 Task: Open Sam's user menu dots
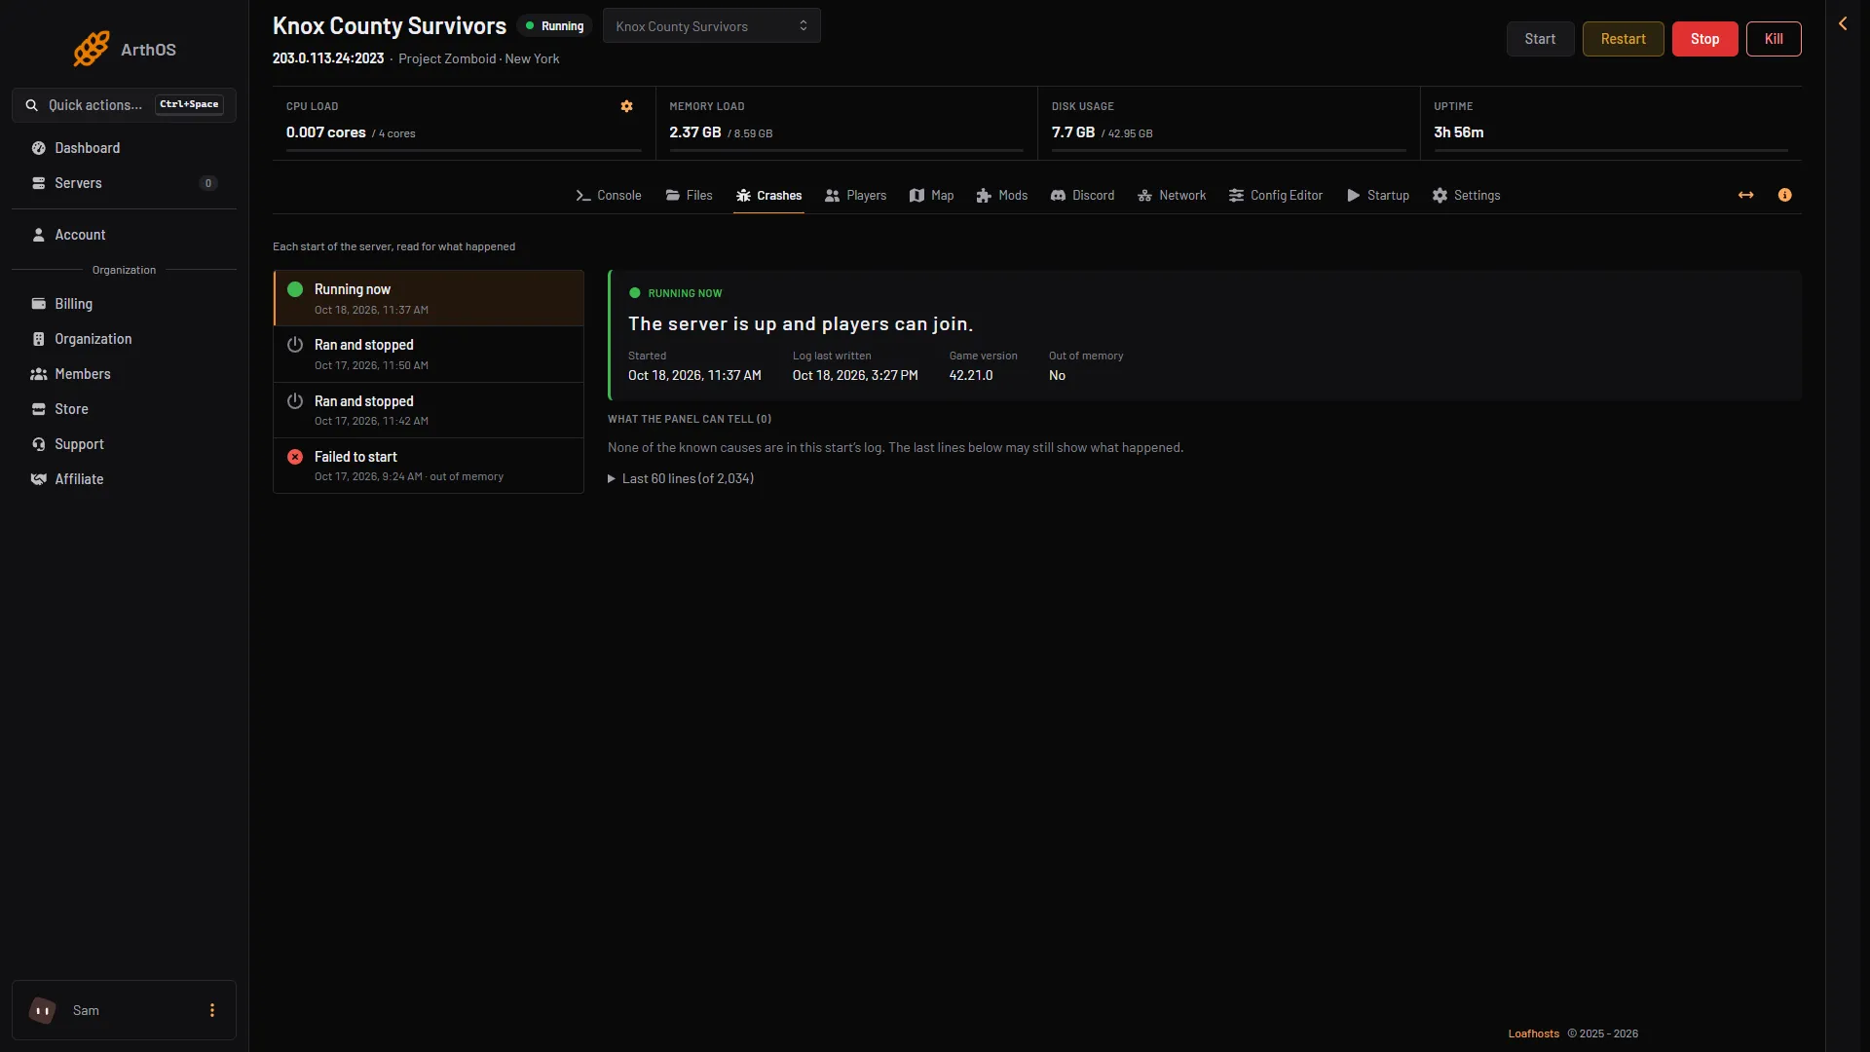pyautogui.click(x=211, y=1010)
